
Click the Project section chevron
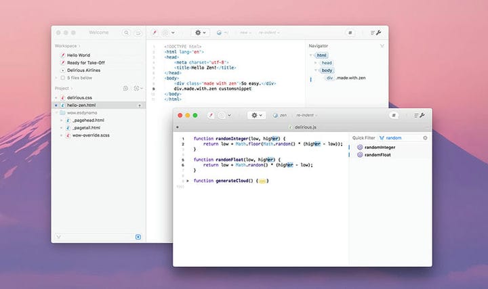point(71,89)
